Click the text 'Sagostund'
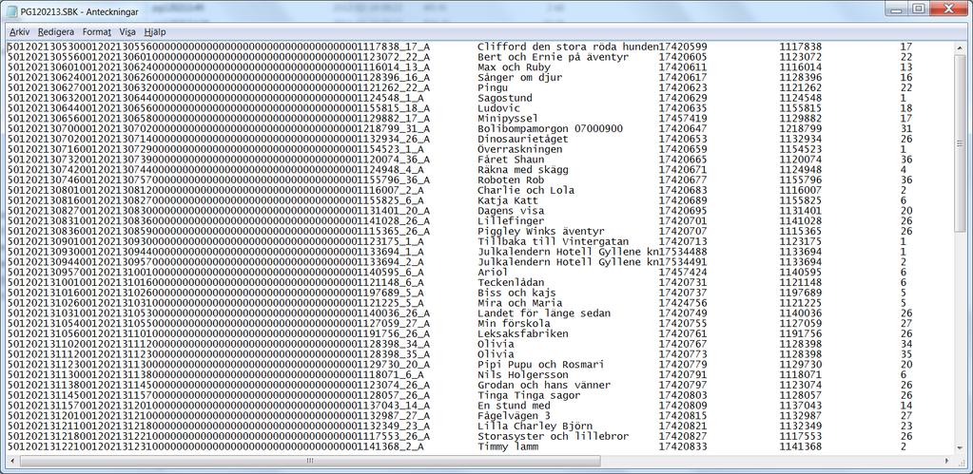This screenshot has height=474, width=973. [x=504, y=98]
